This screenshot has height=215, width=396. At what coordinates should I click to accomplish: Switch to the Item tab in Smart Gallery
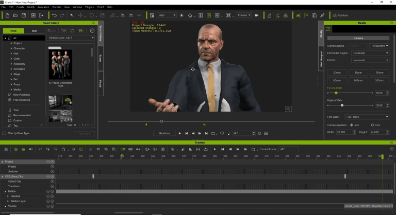(35, 31)
